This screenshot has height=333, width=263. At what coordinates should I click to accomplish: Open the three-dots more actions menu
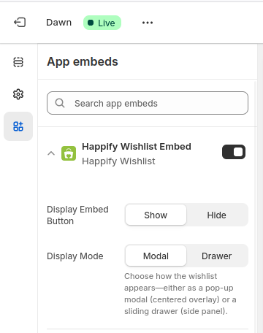click(148, 23)
